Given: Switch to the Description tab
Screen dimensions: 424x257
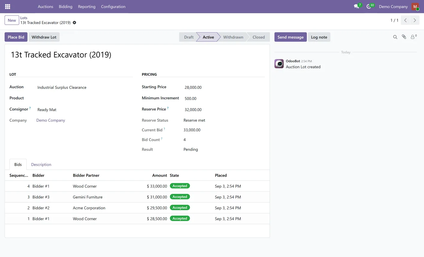Looking at the screenshot, I should [x=41, y=164].
